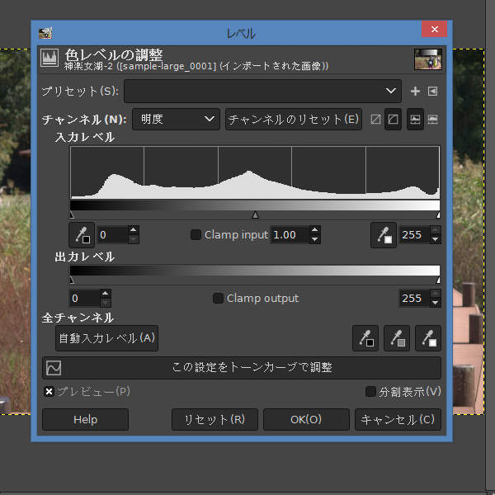
Task: Pick the all-channels white point eyedropper
Action: point(428,338)
